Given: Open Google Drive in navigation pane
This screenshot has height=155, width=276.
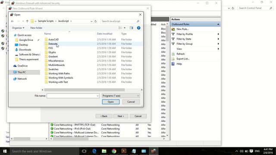Looking at the screenshot, I should 26,40.
